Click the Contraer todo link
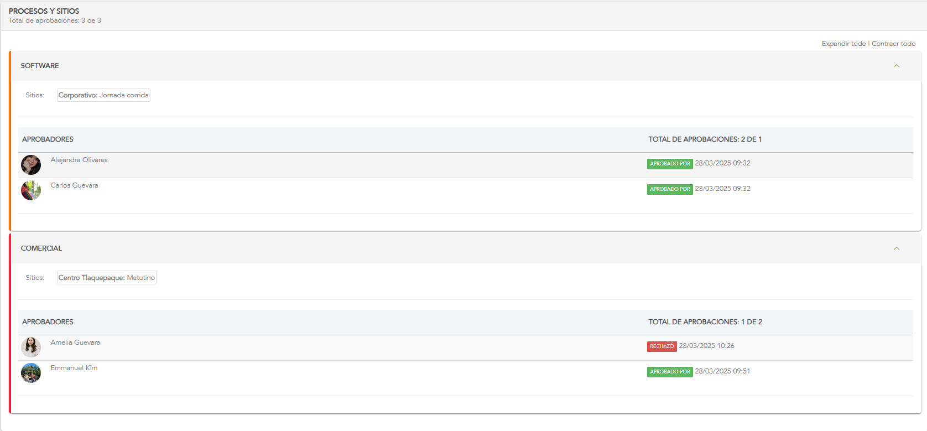Screen dimensions: 927x431 point(893,44)
